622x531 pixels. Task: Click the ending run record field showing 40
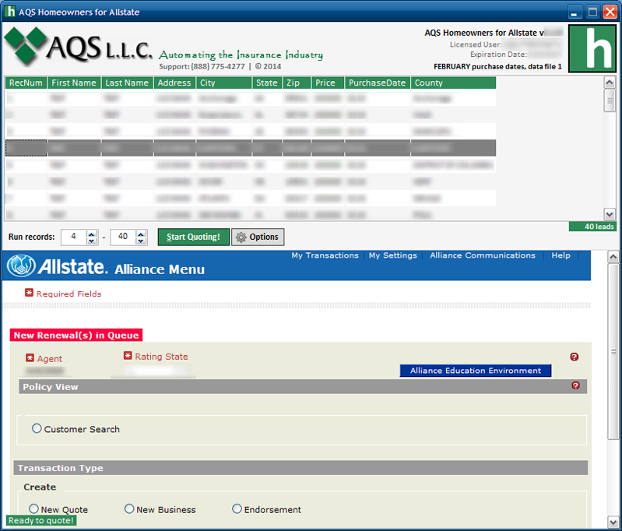[x=123, y=237]
